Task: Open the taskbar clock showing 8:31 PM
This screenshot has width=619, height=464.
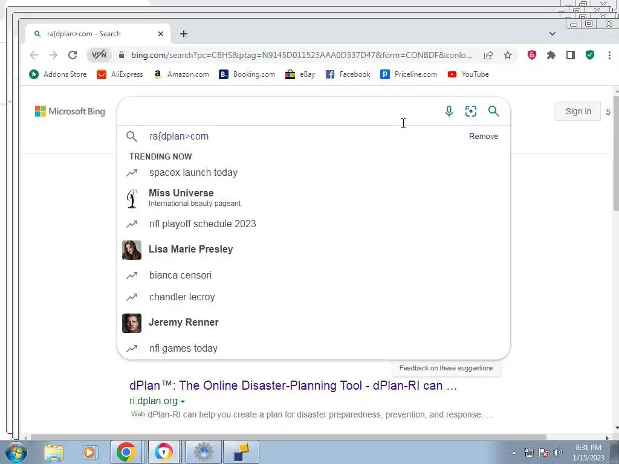Action: (588, 453)
